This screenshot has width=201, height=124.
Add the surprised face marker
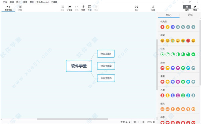click(x=178, y=41)
